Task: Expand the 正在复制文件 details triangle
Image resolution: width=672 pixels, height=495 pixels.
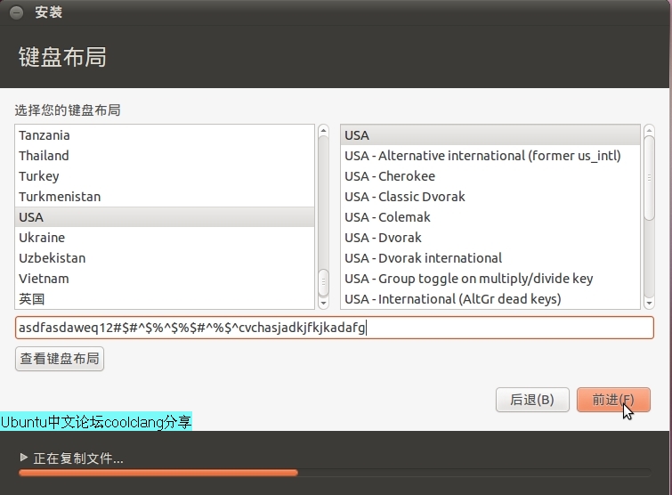Action: tap(24, 458)
